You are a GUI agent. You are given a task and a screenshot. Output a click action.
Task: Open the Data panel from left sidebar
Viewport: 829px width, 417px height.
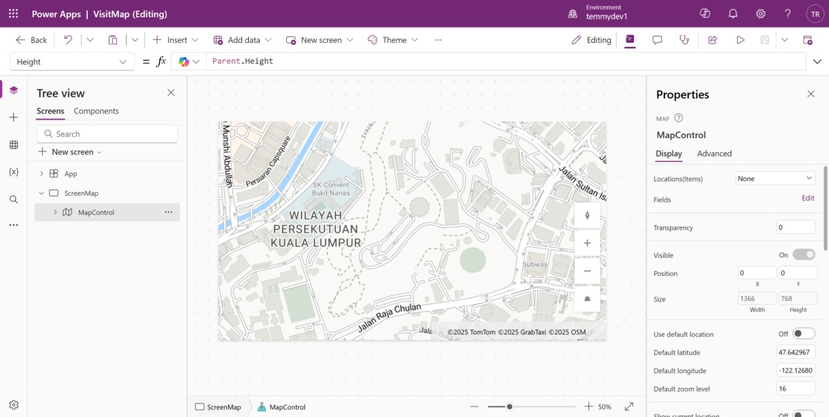point(12,145)
